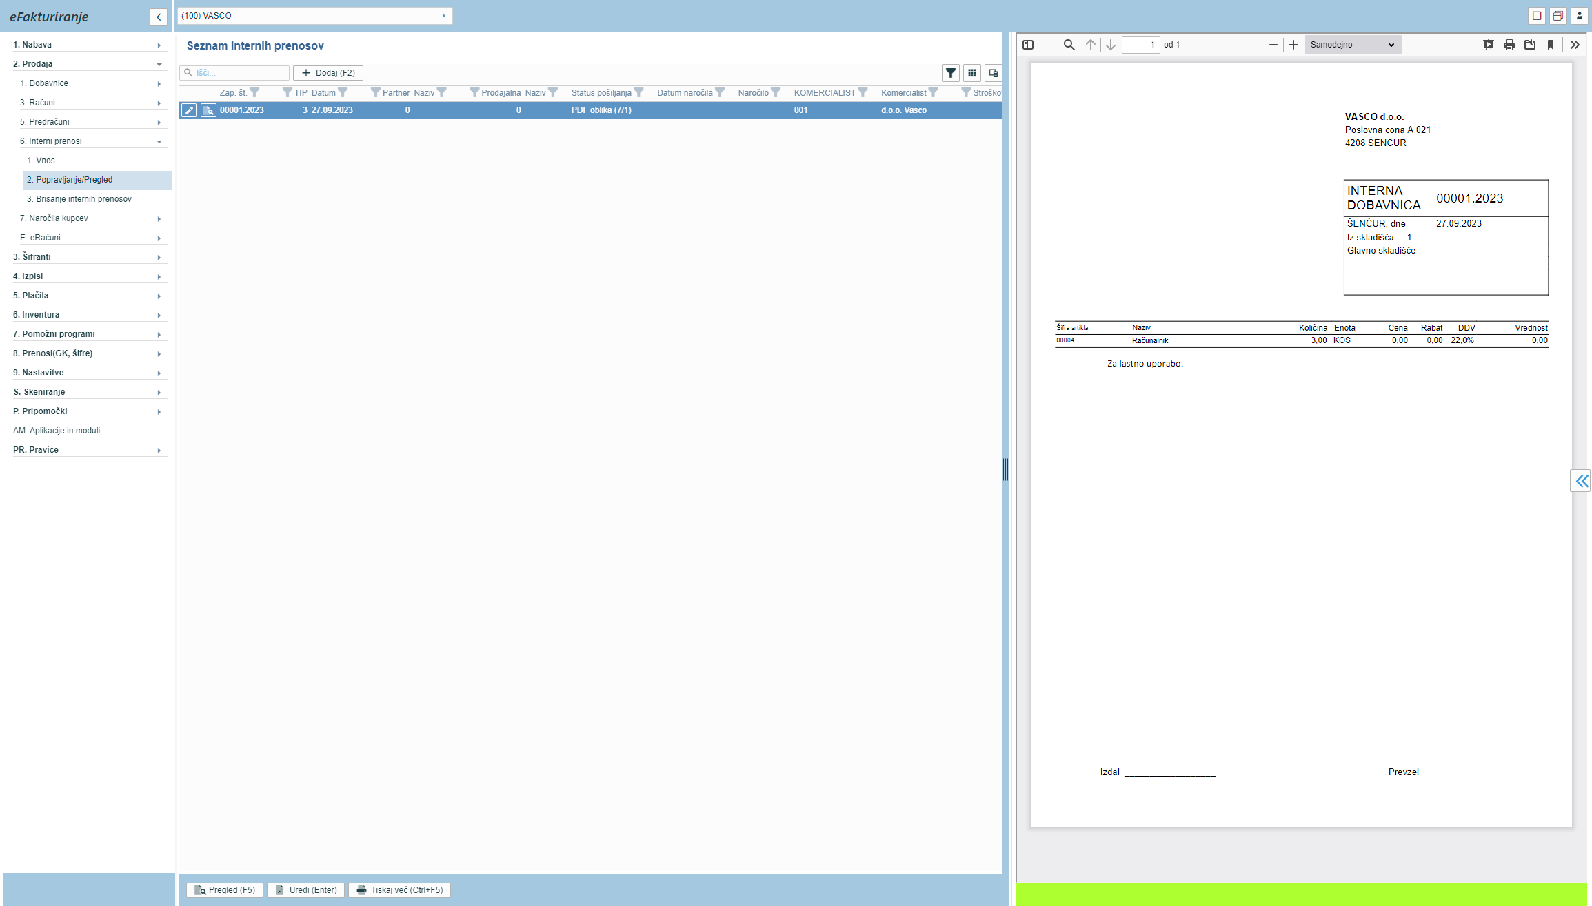Image resolution: width=1592 pixels, height=906 pixels.
Task: Open the E. eRačuni submenu
Action: 92,238
